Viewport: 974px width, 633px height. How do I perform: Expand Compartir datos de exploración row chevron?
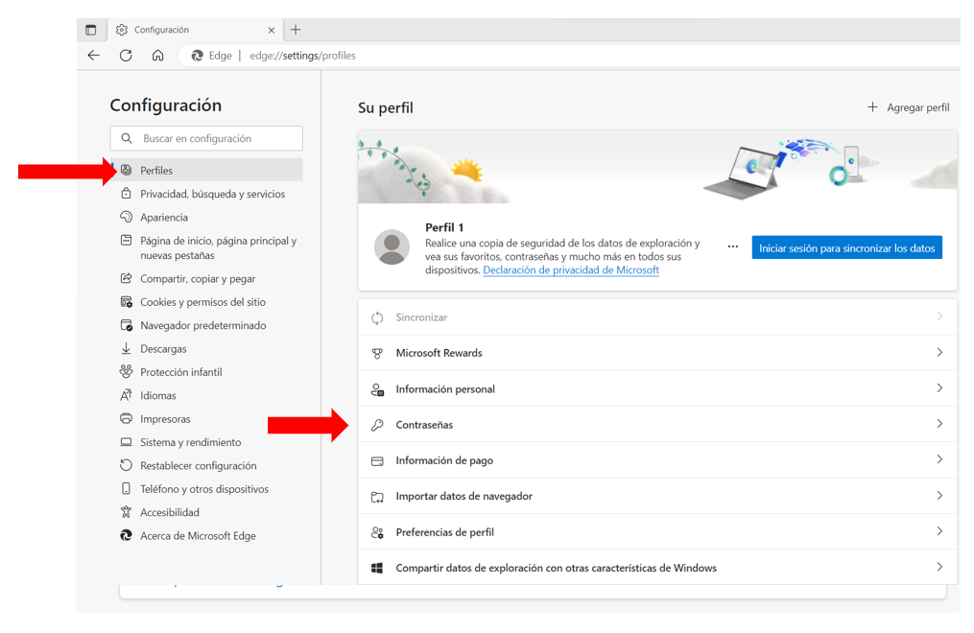939,567
